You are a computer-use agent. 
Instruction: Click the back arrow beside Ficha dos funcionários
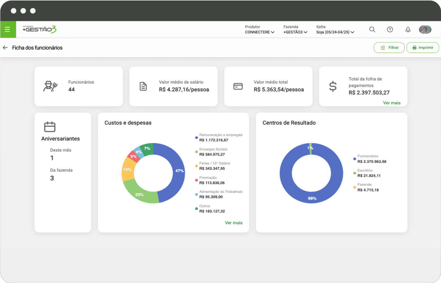pos(5,48)
